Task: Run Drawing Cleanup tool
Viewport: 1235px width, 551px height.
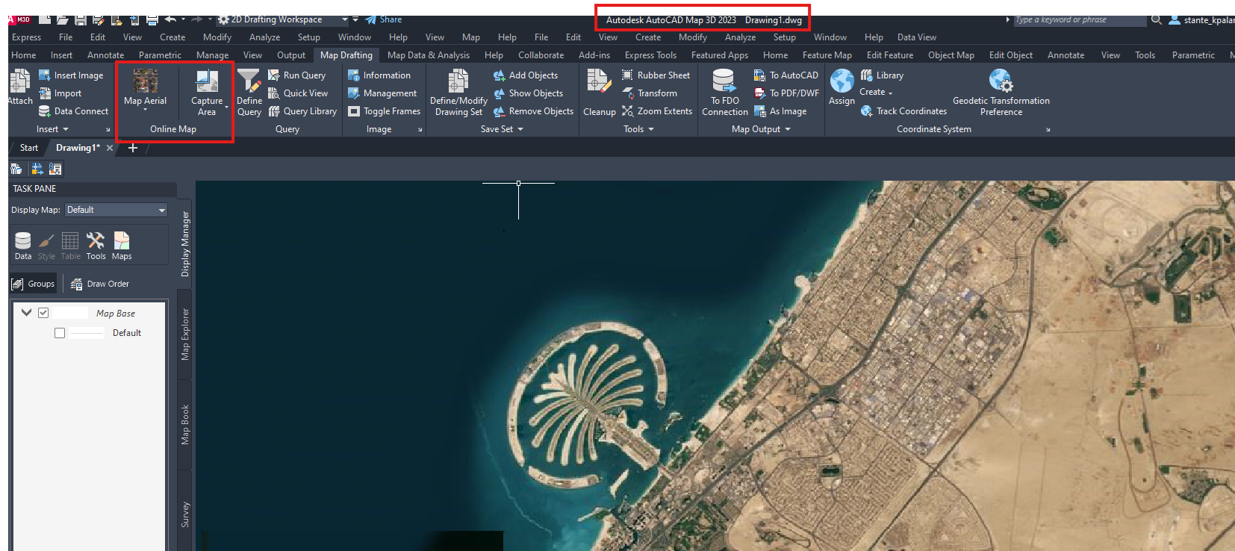Action: coord(599,93)
